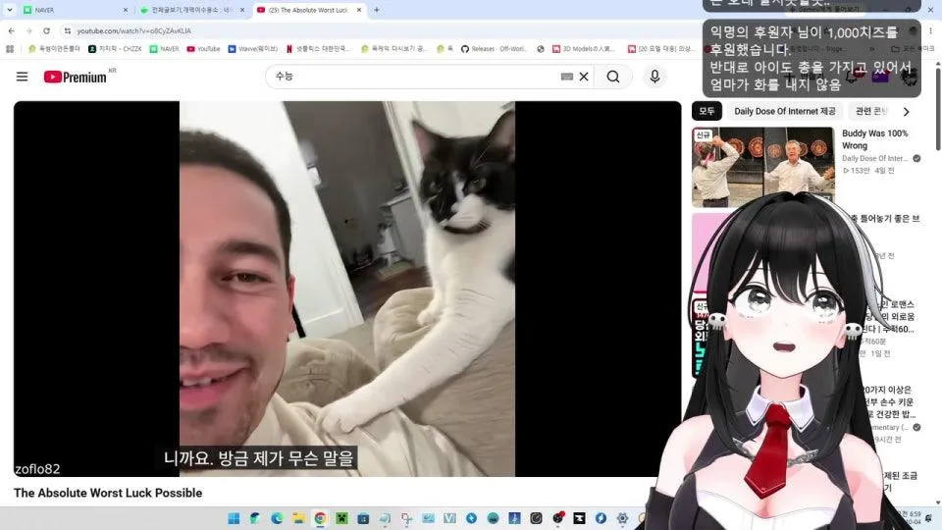Click the search magnifier button
This screenshot has height=530, width=942.
pos(612,77)
